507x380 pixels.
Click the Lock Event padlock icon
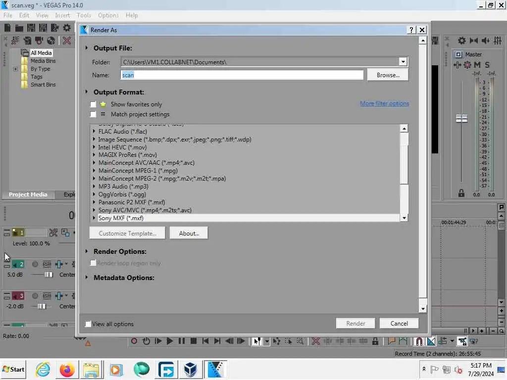coord(375,341)
